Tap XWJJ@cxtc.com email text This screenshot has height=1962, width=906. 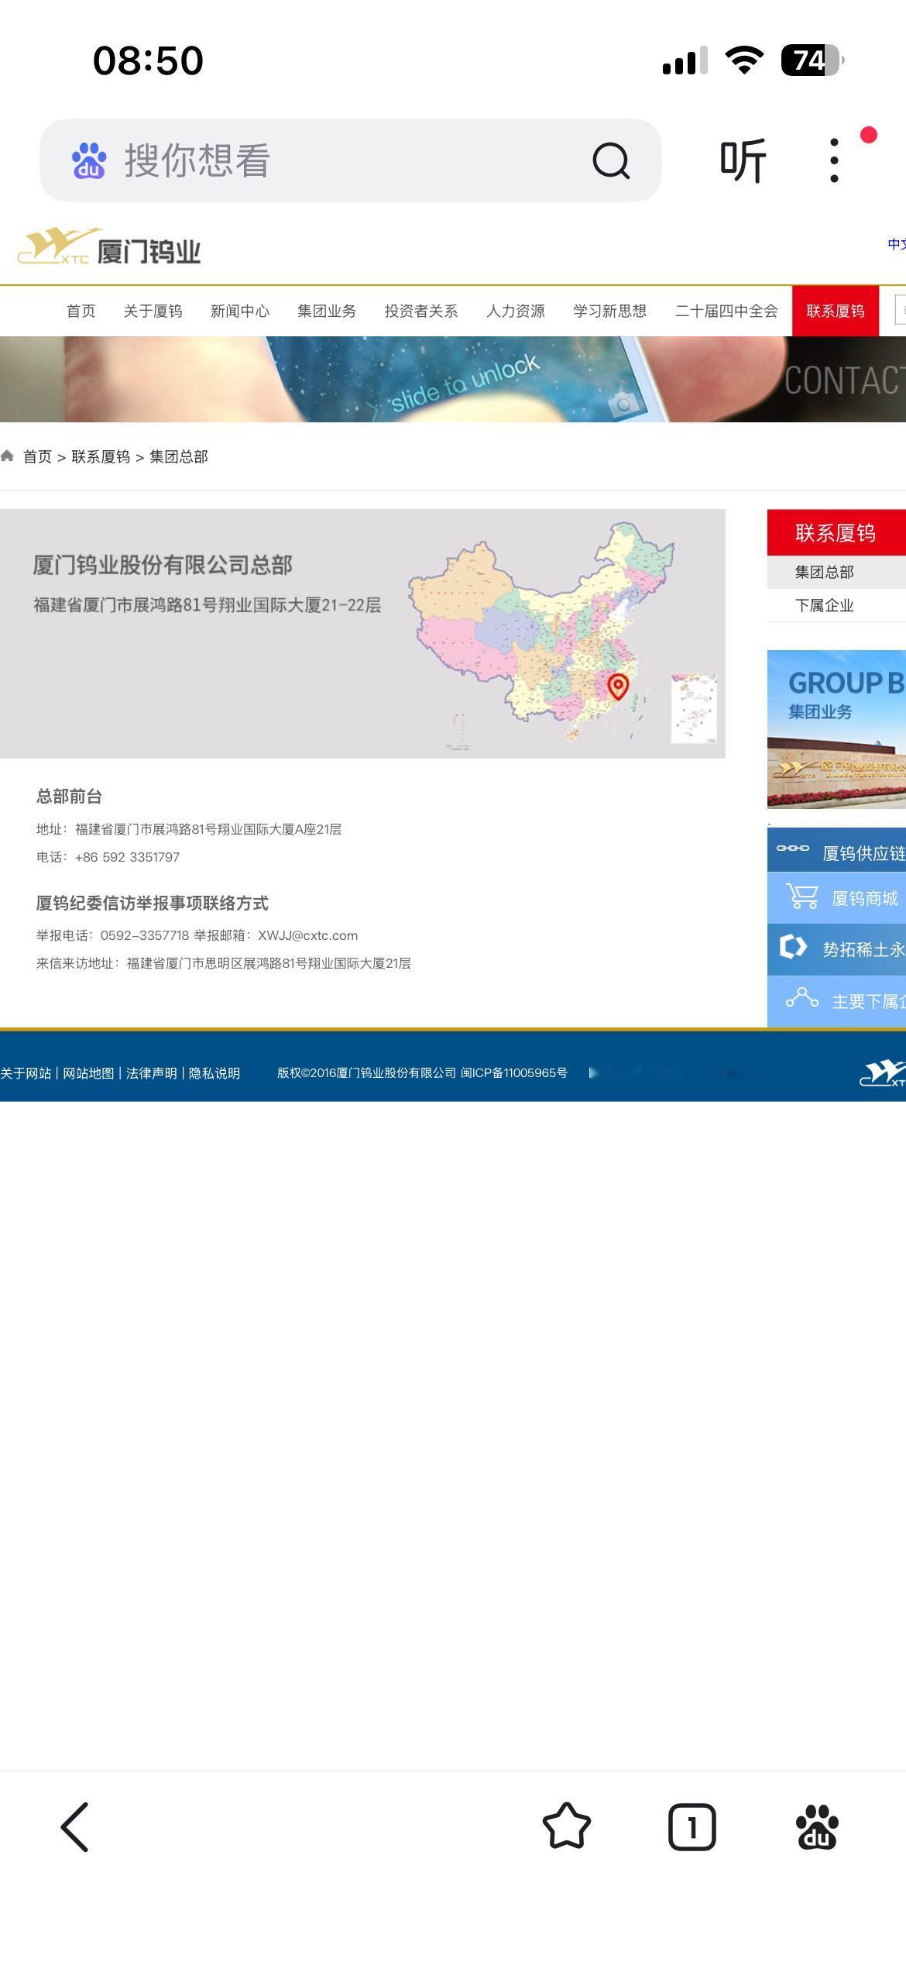[x=307, y=935]
